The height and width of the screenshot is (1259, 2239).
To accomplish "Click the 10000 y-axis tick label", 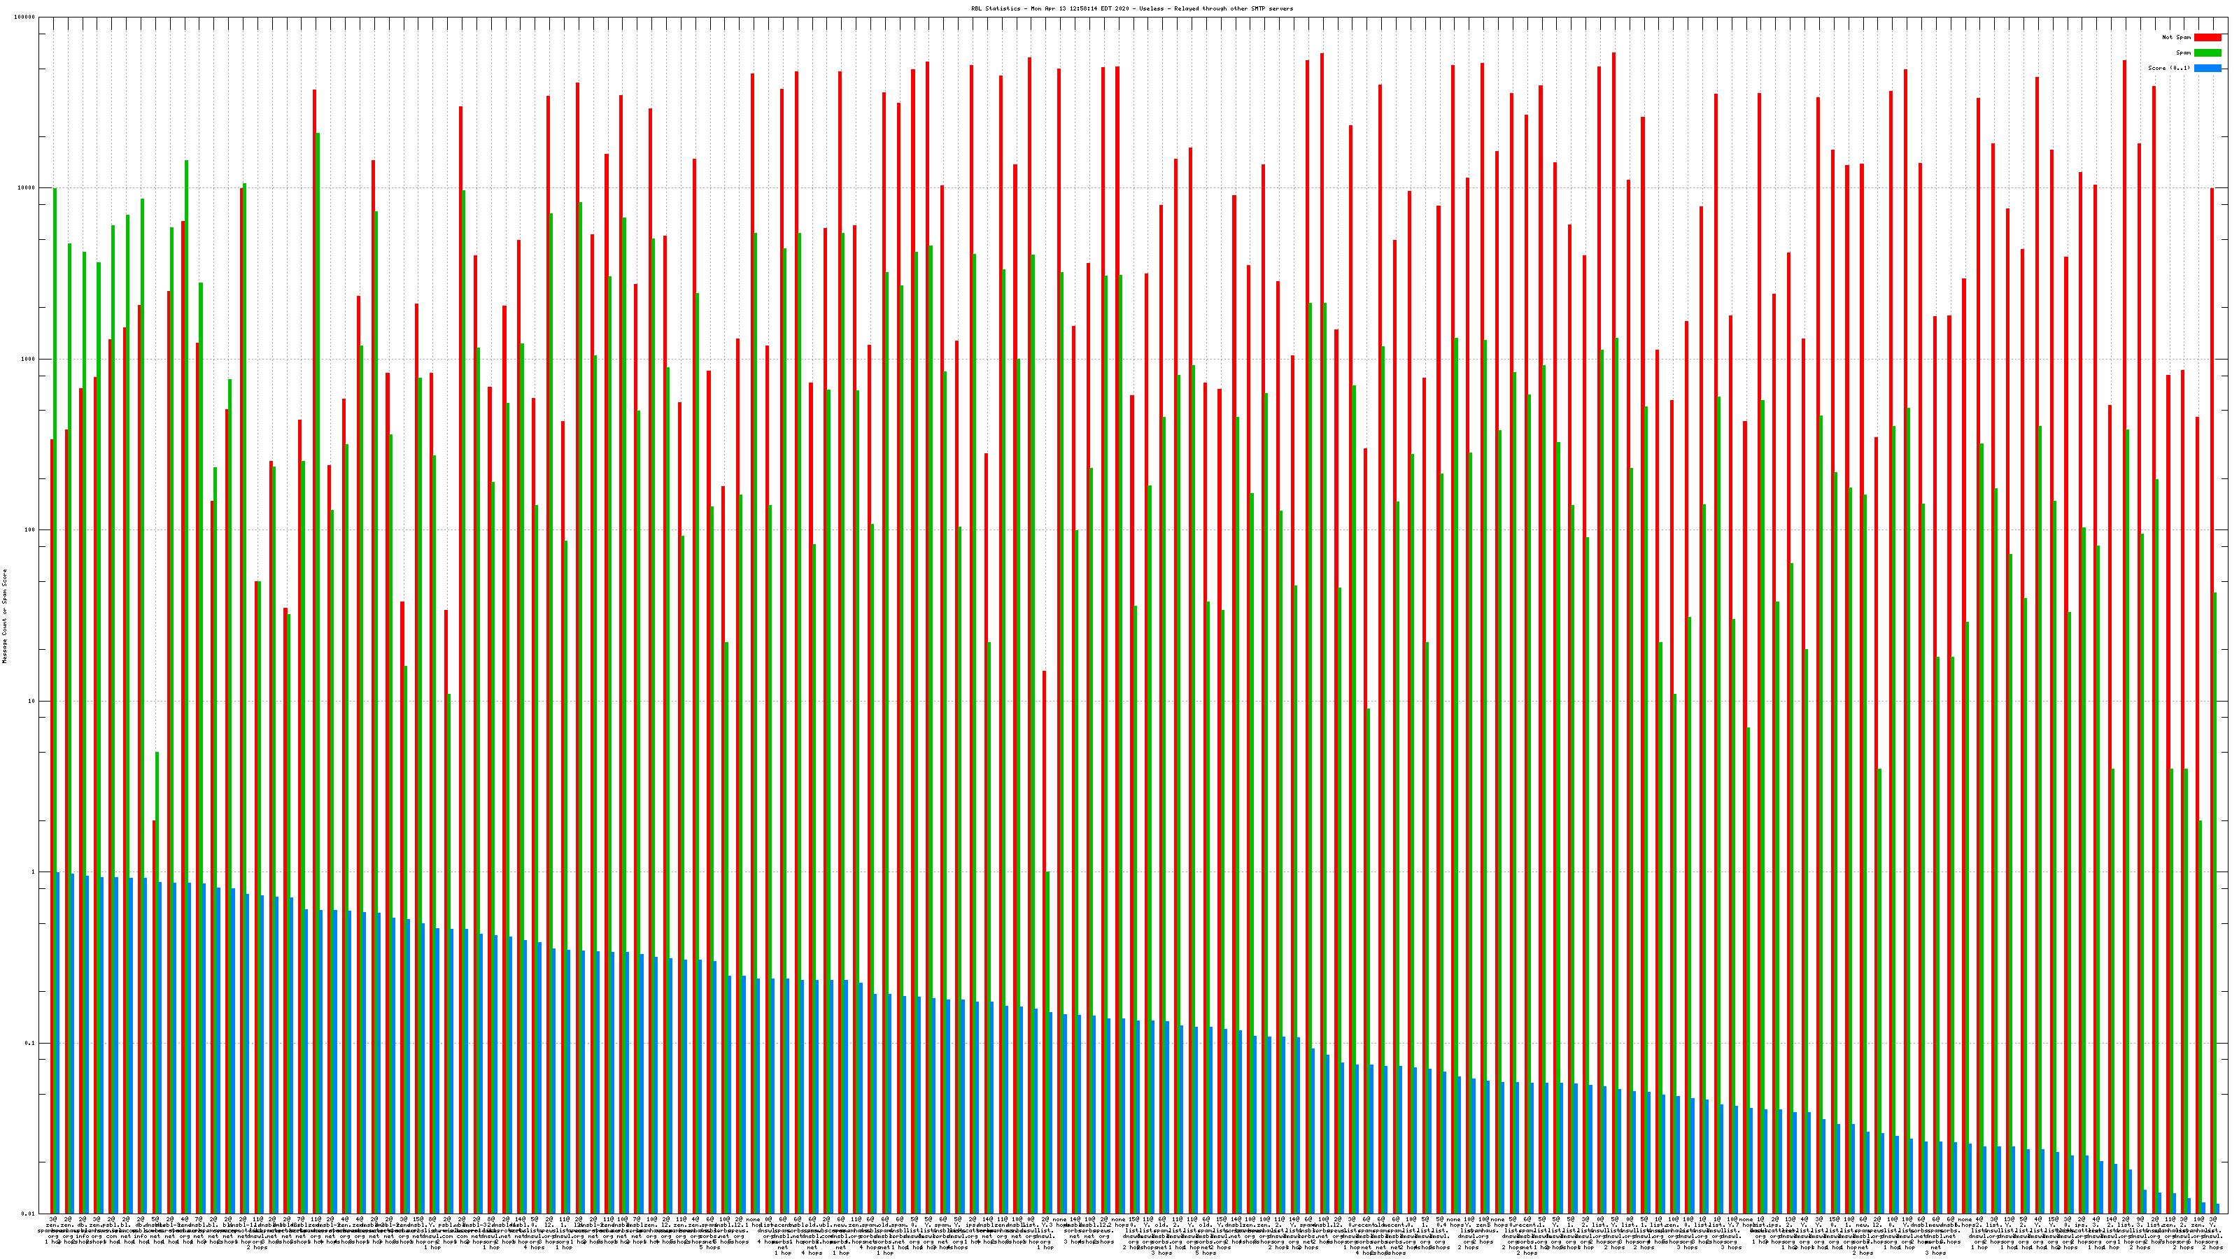I will coord(26,189).
